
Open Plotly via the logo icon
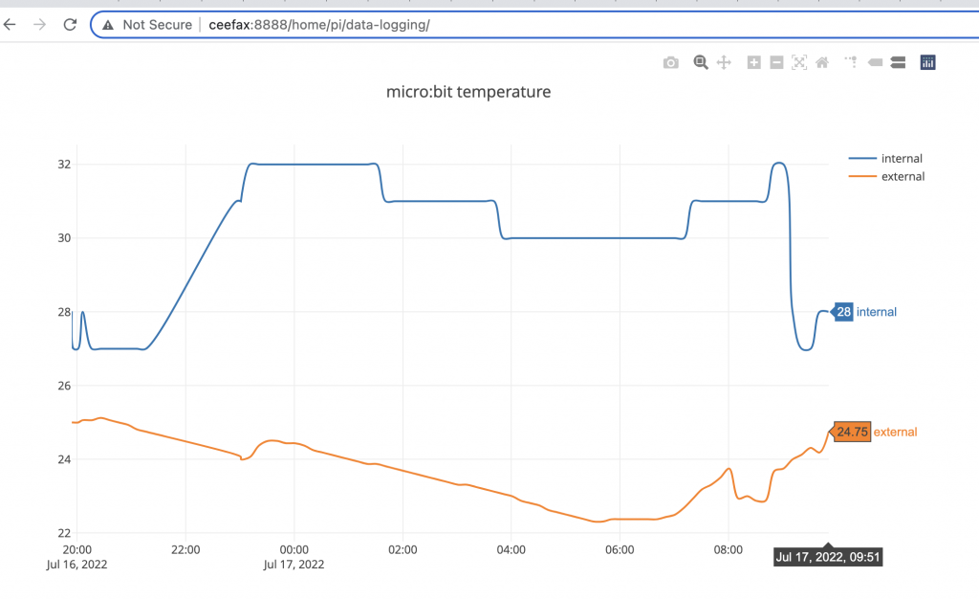pos(926,61)
